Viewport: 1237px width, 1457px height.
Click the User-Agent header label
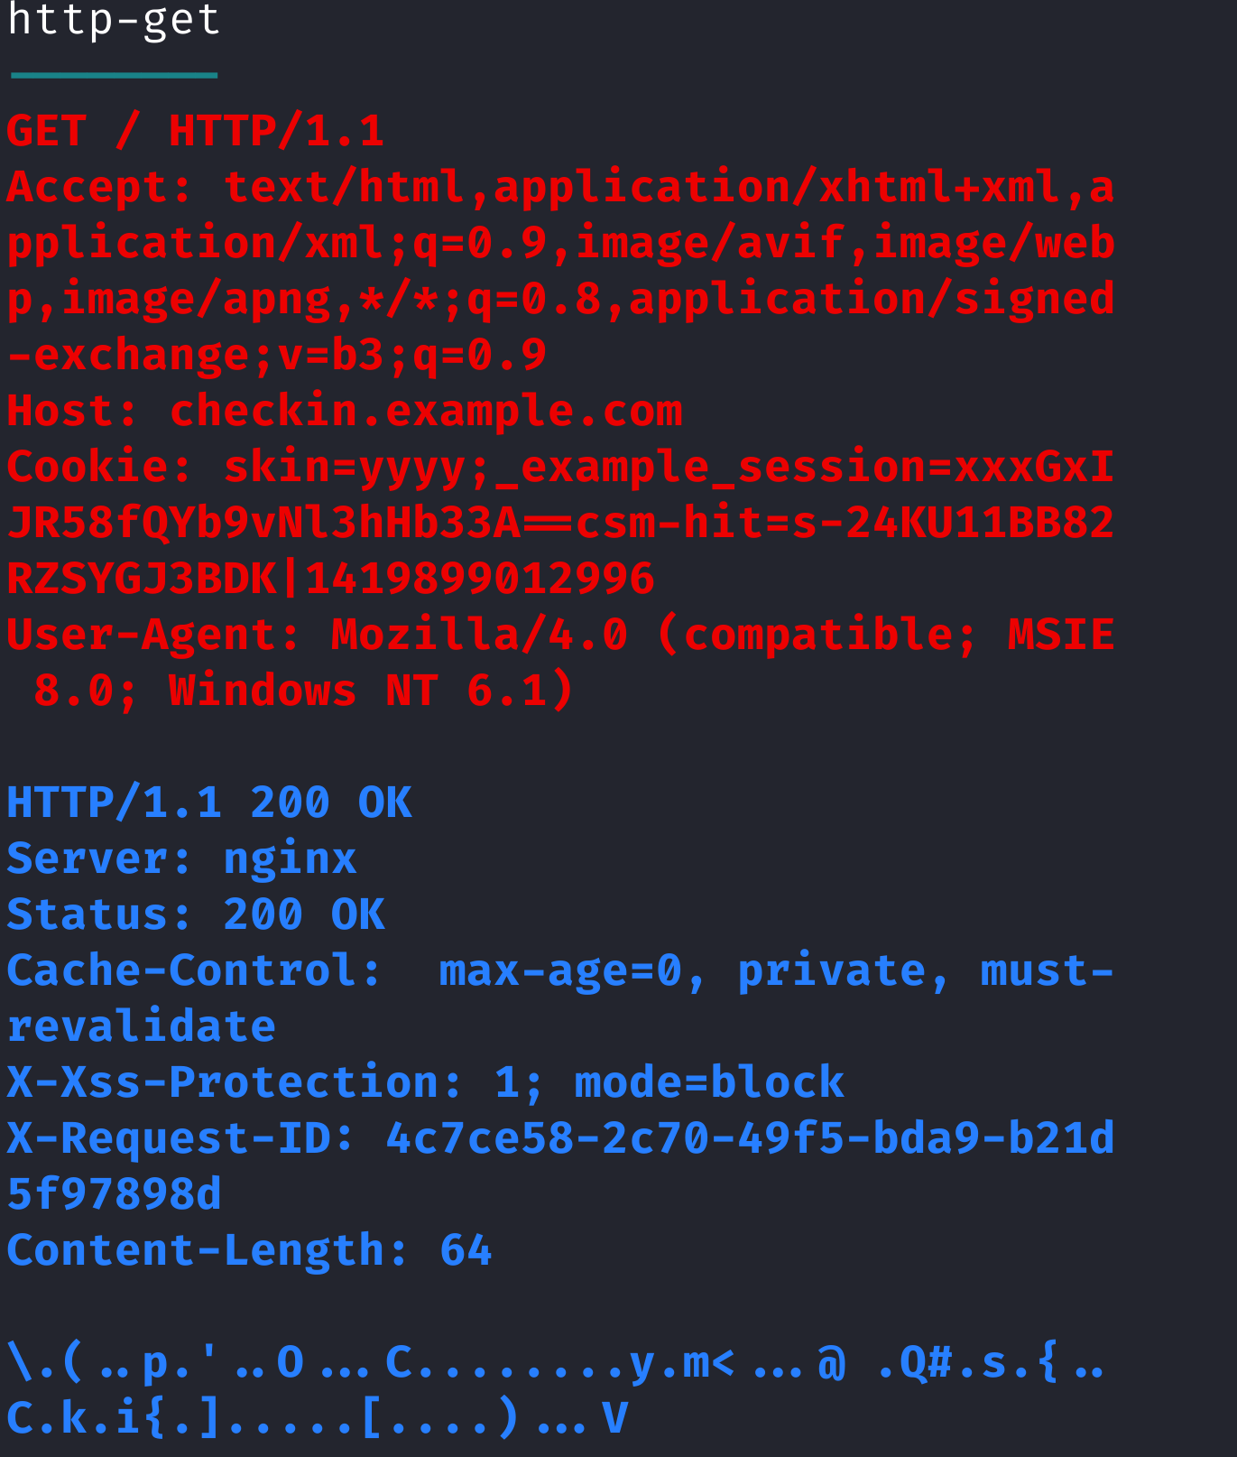143,636
